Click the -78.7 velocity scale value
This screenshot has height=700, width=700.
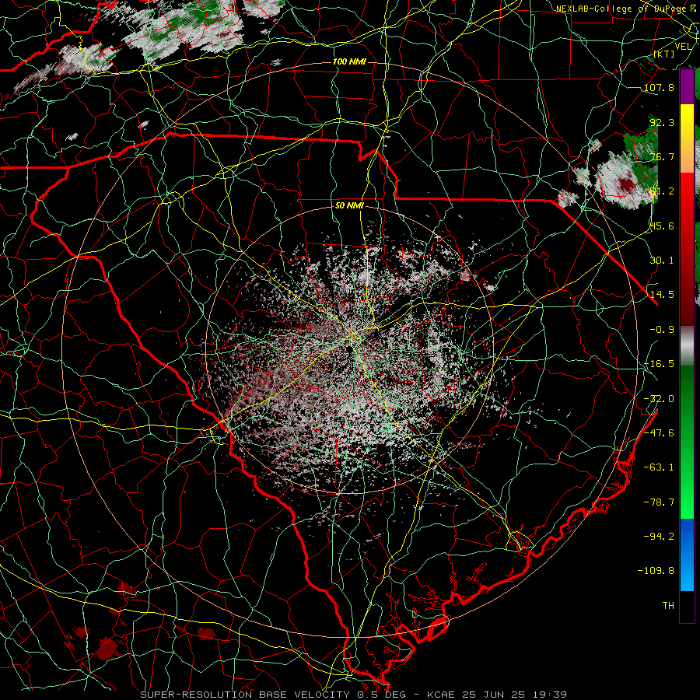659,502
